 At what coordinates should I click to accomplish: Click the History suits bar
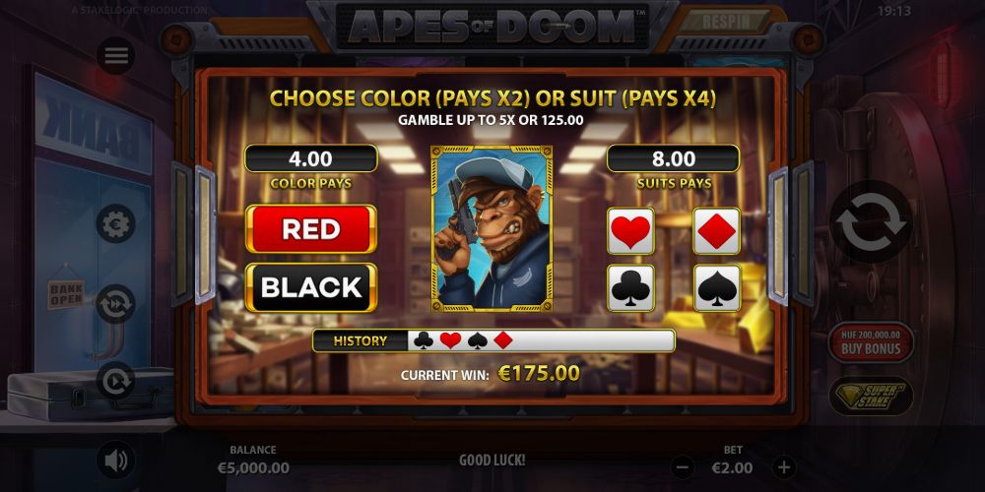[x=493, y=340]
